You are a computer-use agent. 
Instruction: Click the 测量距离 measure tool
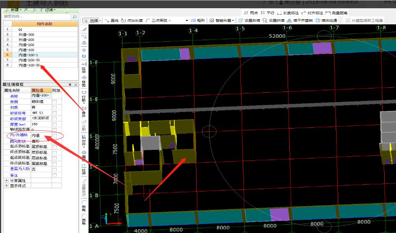(337, 13)
